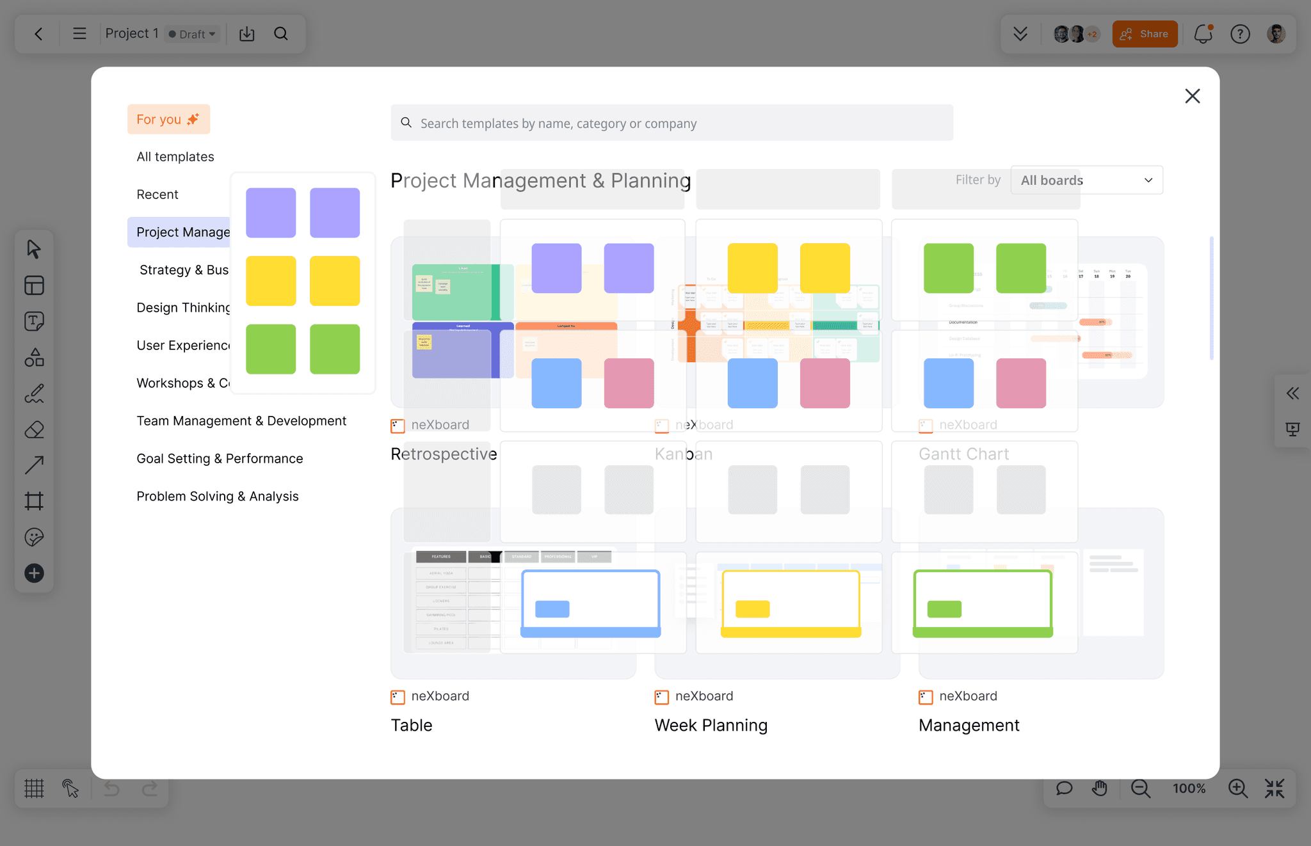Toggle fullscreen collapse icon

(1274, 788)
